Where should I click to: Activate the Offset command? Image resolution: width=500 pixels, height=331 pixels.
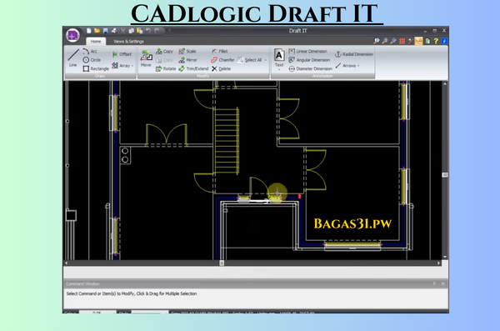click(122, 54)
